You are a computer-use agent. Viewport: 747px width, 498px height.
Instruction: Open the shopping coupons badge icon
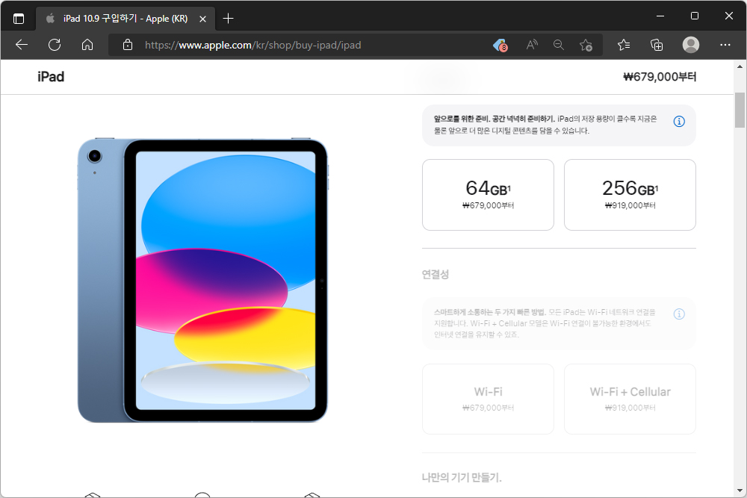tap(500, 46)
